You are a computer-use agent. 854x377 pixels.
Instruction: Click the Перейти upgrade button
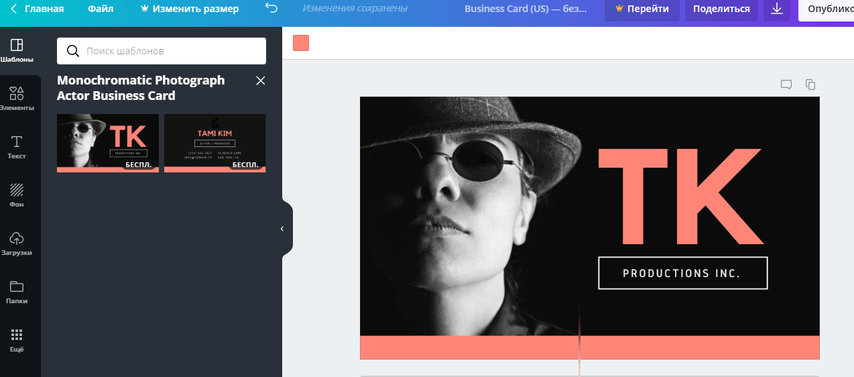click(642, 9)
